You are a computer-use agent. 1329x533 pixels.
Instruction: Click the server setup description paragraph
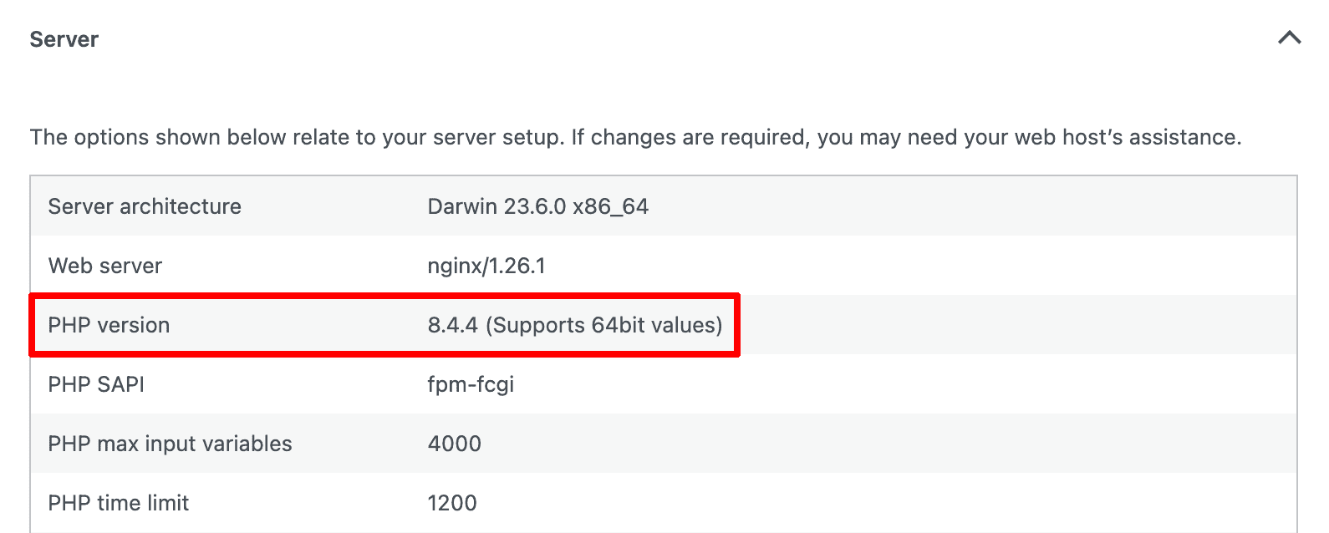(x=636, y=137)
